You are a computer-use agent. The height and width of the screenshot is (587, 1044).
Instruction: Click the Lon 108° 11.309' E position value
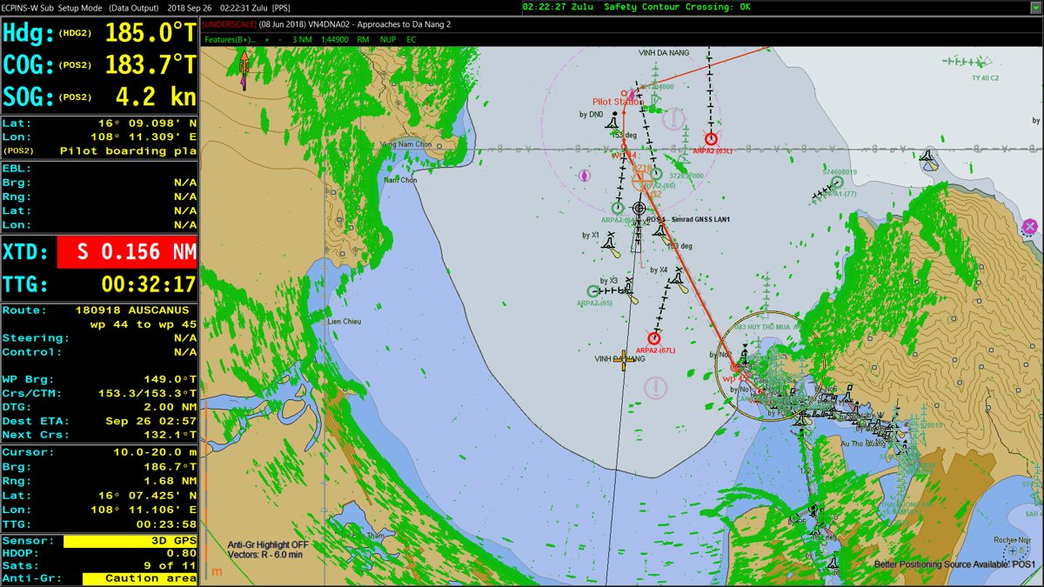pyautogui.click(x=143, y=137)
